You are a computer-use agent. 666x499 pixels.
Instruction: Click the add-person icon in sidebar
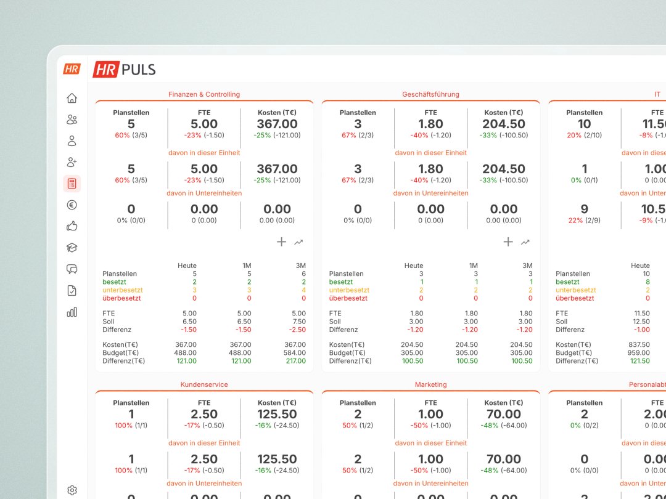coord(72,162)
